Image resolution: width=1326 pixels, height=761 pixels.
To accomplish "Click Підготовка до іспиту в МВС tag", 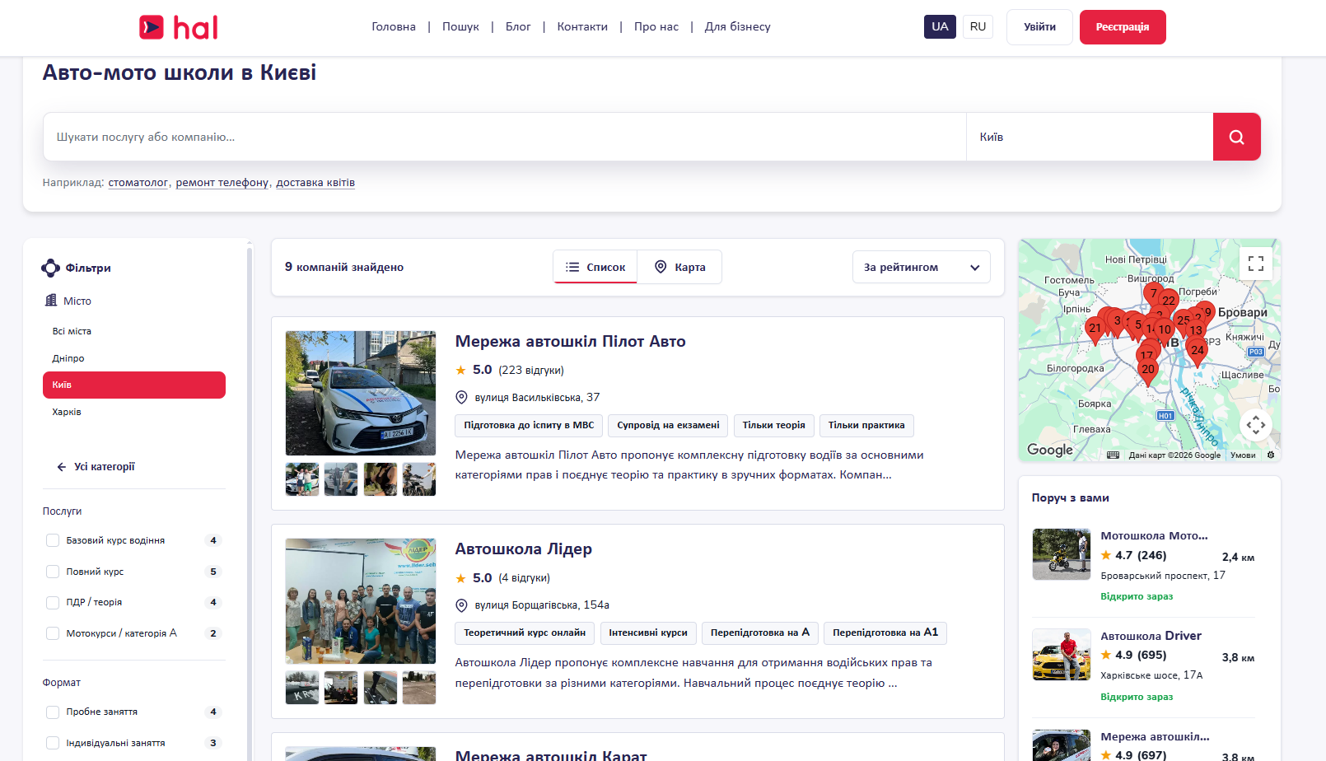I will [x=529, y=426].
